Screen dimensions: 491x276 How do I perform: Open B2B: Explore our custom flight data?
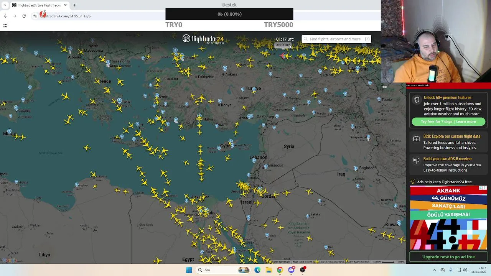pos(451,136)
